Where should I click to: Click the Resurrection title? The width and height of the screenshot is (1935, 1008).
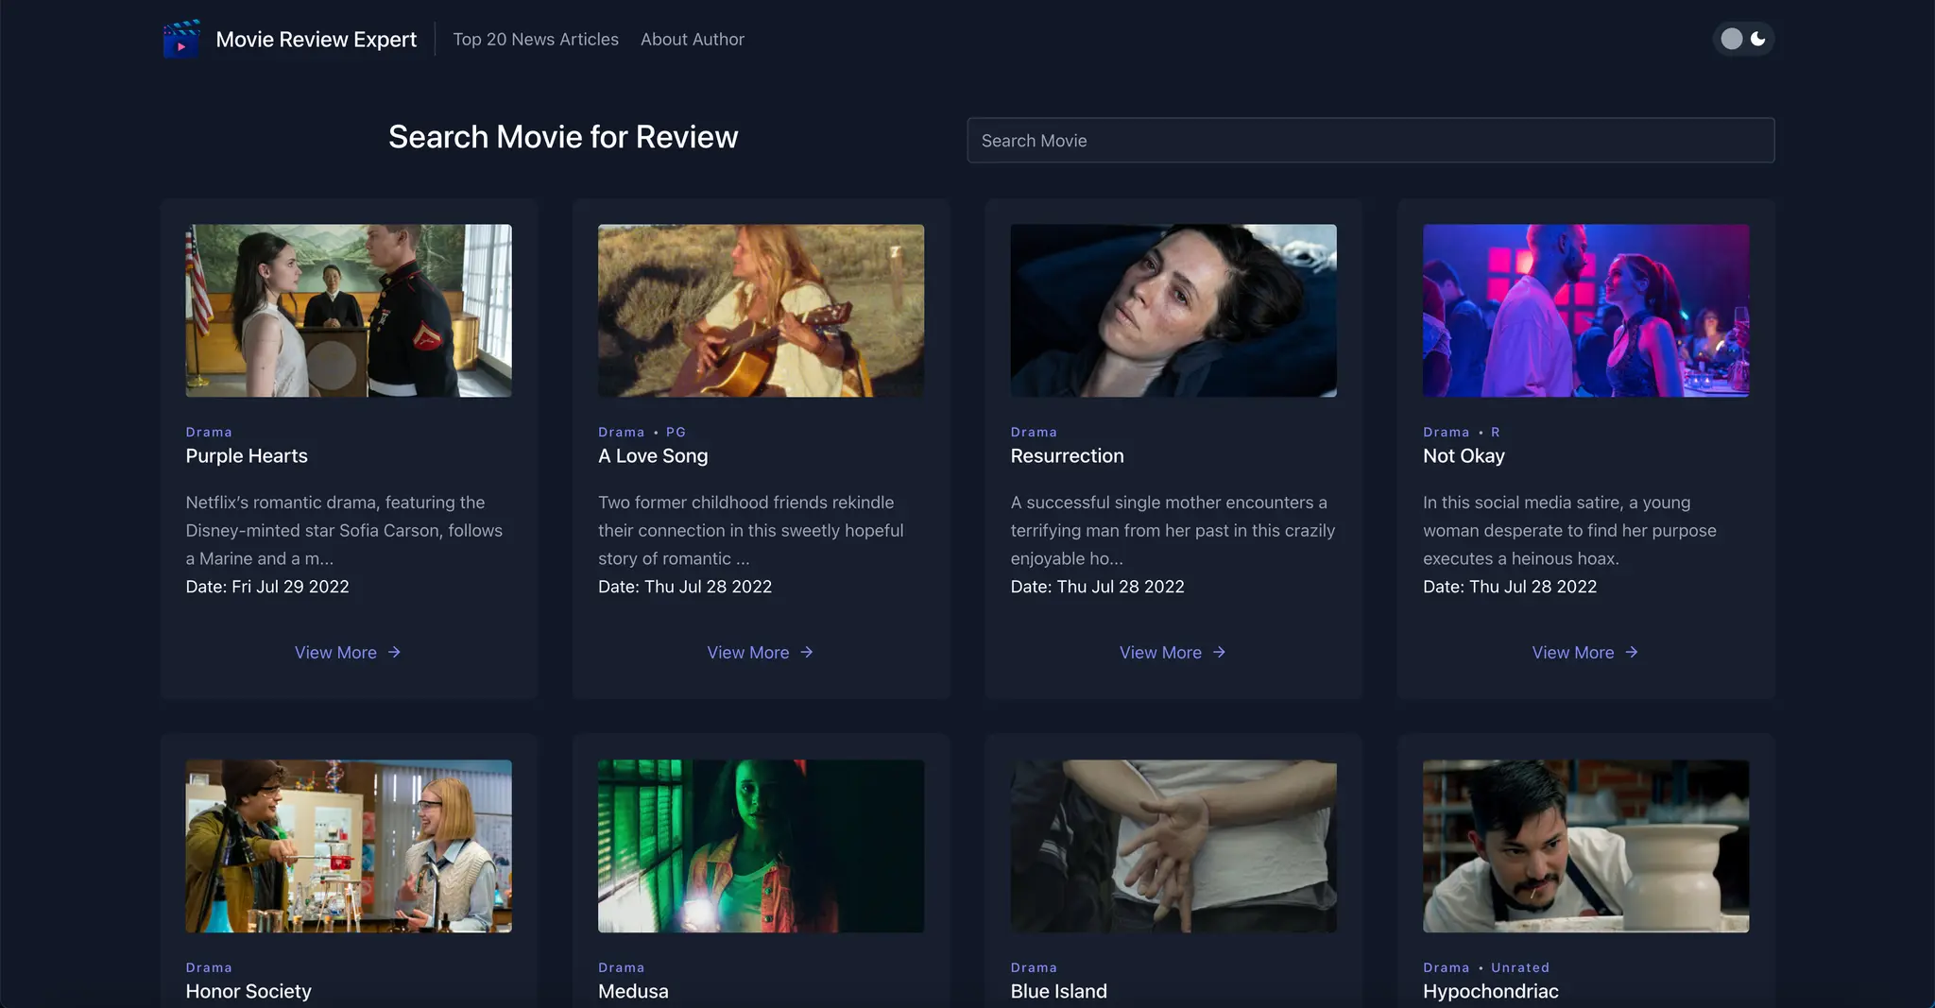(1068, 455)
